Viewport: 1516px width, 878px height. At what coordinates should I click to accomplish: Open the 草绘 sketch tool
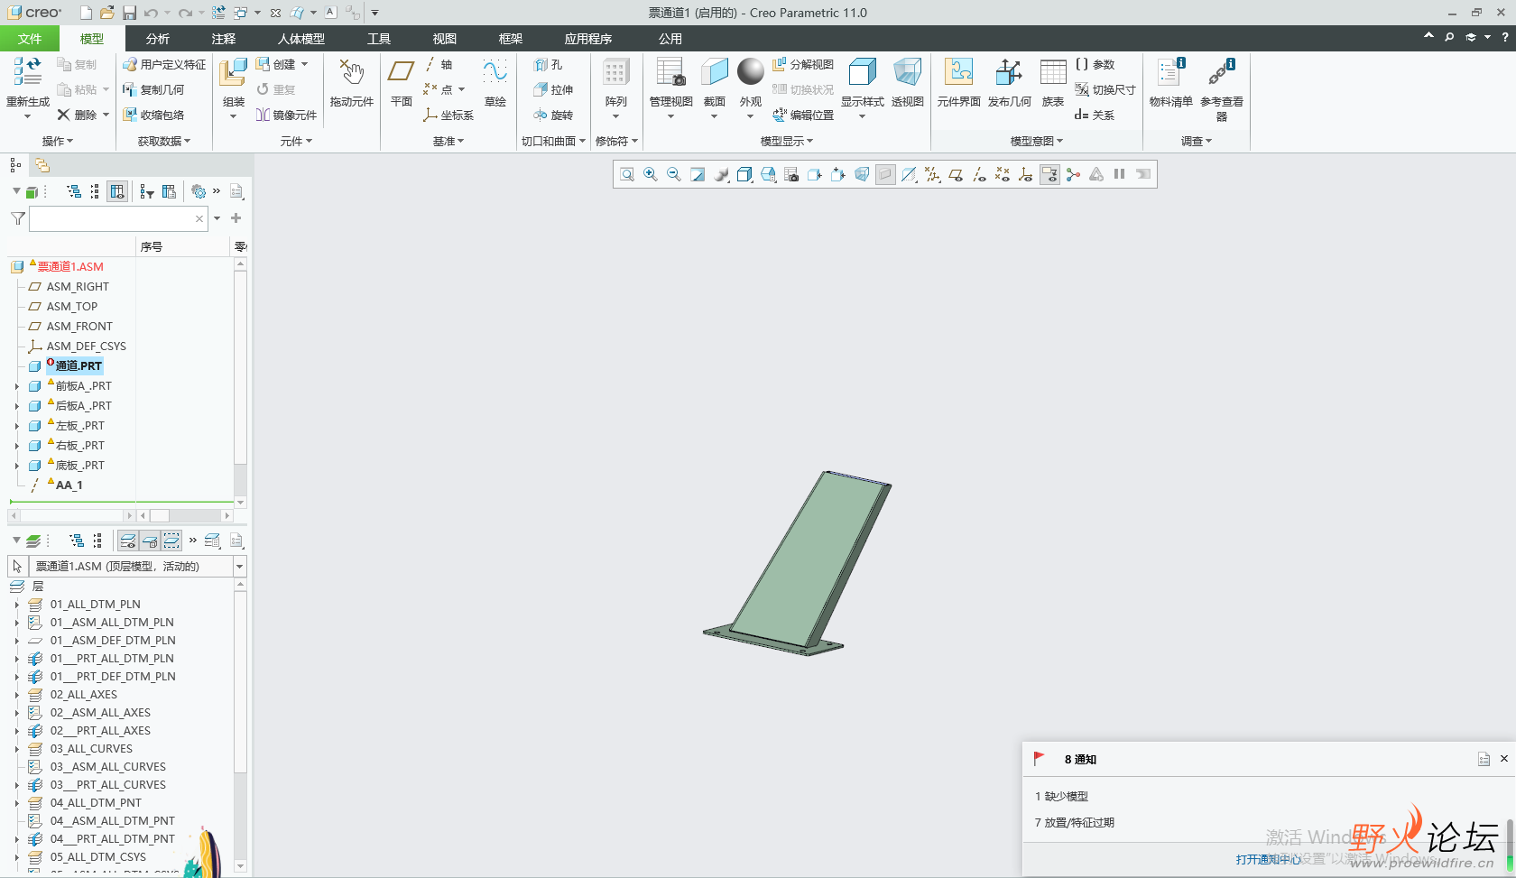coord(495,83)
